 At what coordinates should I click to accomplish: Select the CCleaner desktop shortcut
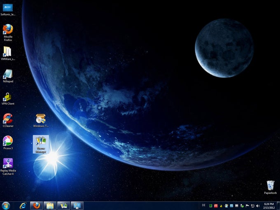(x=8, y=120)
